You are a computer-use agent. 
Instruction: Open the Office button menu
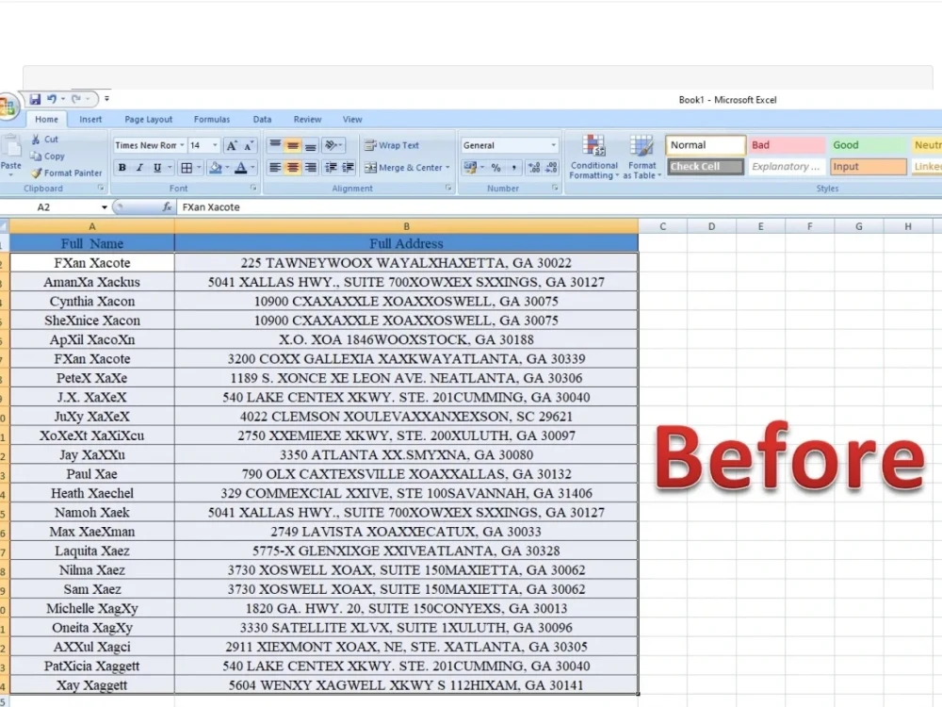coord(8,107)
